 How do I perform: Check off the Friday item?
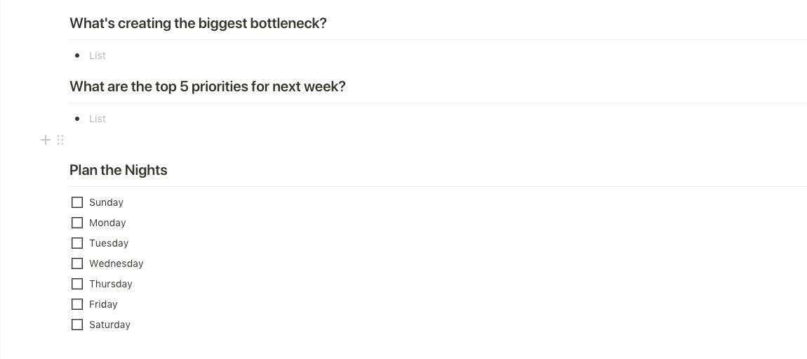(77, 304)
